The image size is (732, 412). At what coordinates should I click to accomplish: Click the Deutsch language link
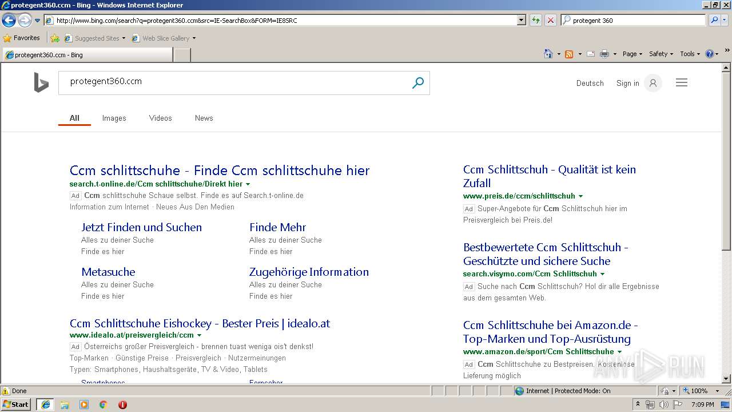click(590, 84)
